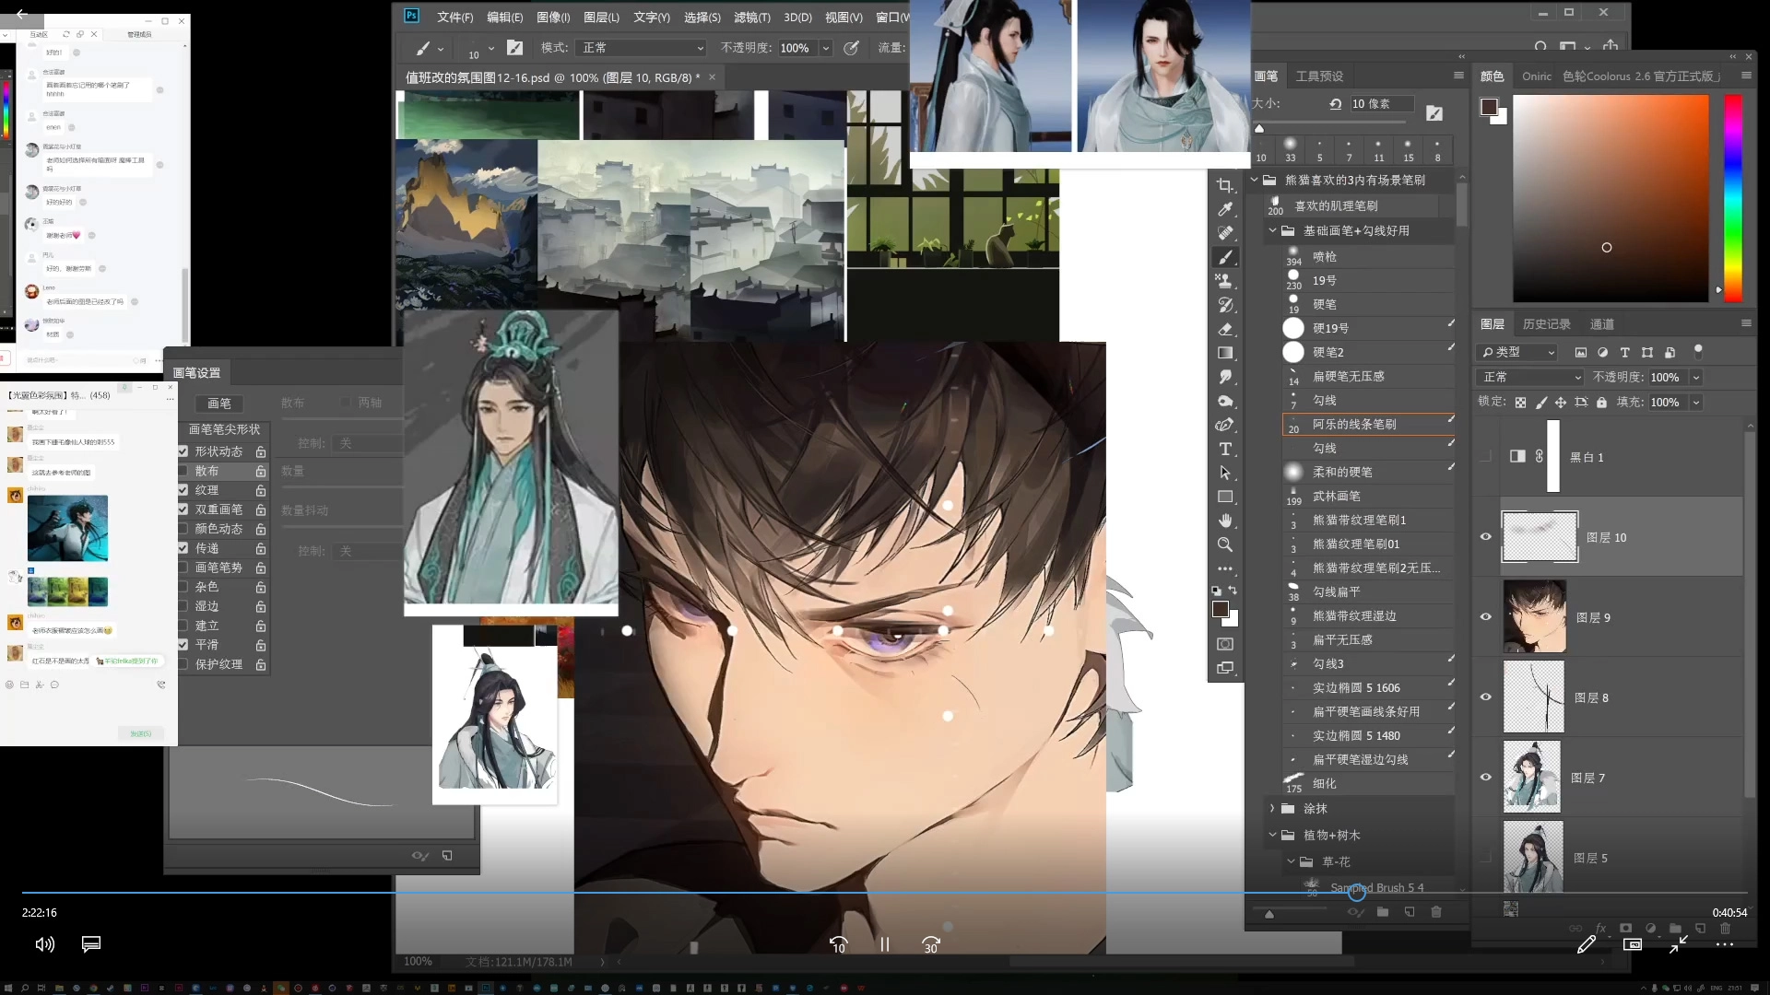This screenshot has height=995, width=1770.
Task: Click the vertical hue spectrum slider
Action: click(x=1733, y=198)
